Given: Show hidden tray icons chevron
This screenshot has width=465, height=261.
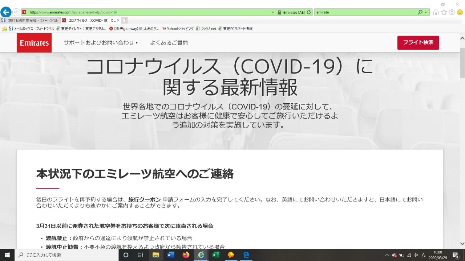Looking at the screenshot, I should tap(387, 255).
